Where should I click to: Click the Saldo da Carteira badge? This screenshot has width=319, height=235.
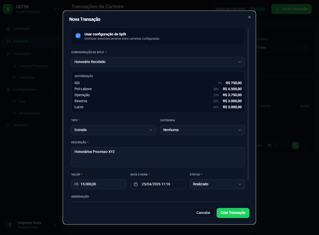pos(240,9)
